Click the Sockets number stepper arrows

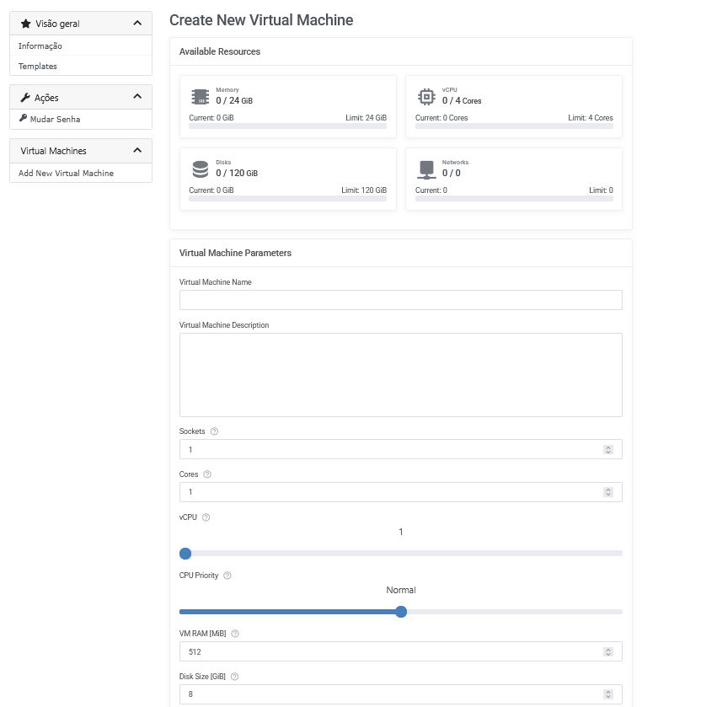[x=607, y=450]
